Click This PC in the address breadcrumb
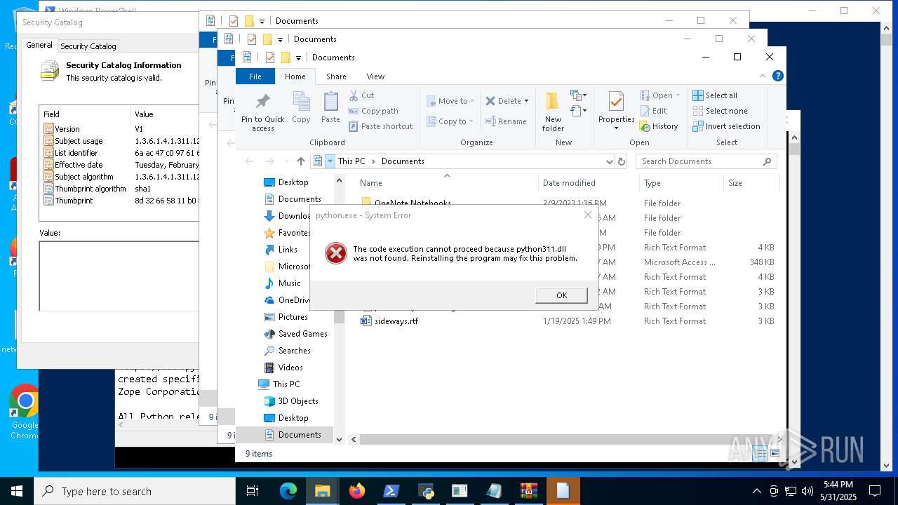This screenshot has width=898, height=505. click(351, 161)
